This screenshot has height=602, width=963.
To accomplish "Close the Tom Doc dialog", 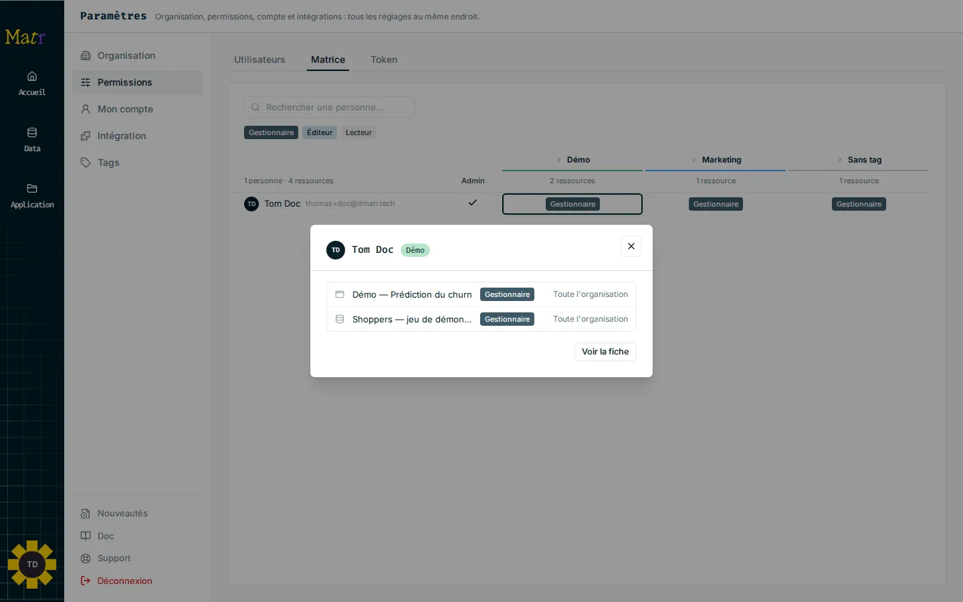I will [631, 246].
